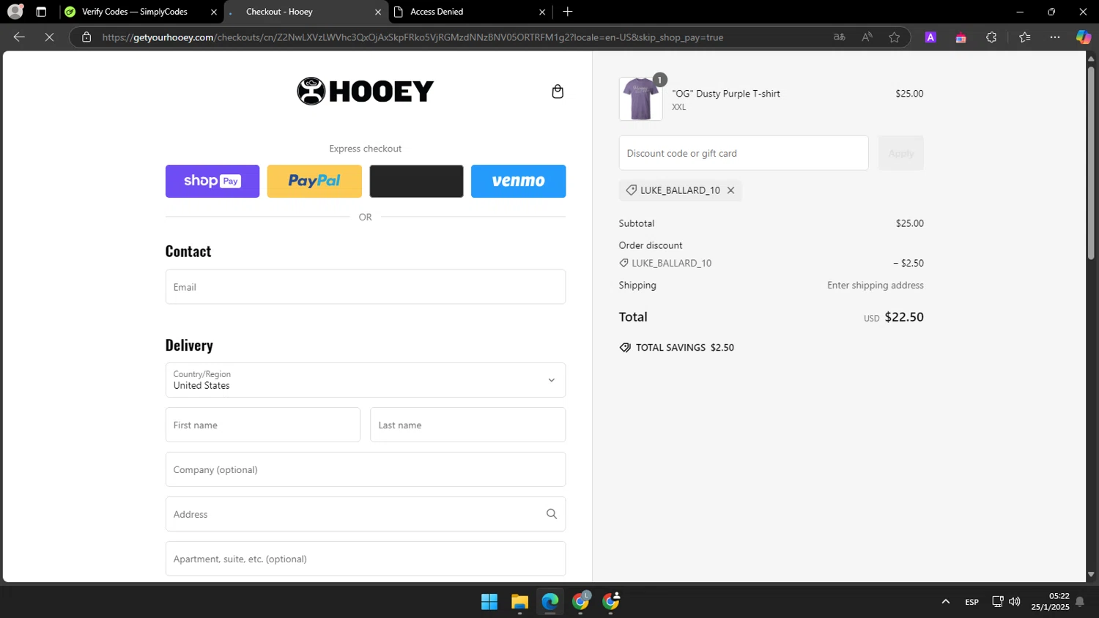Viewport: 1099px width, 618px height.
Task: Open the translate page icon
Action: [840, 37]
